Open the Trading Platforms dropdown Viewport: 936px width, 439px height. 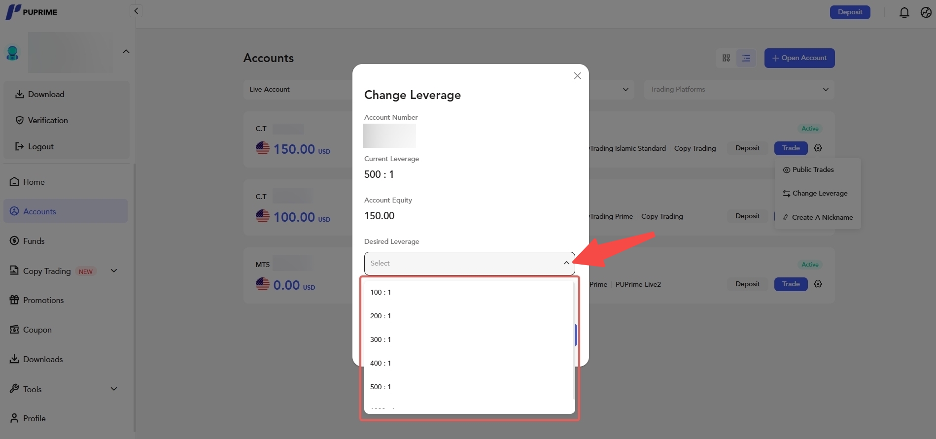pos(738,89)
